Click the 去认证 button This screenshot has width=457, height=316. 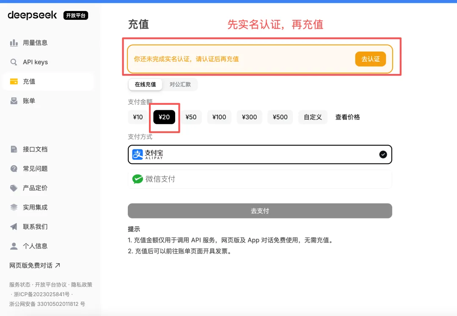click(370, 59)
